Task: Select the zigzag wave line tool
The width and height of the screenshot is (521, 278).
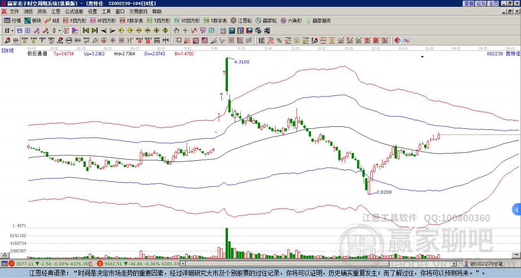Action: click(221, 41)
